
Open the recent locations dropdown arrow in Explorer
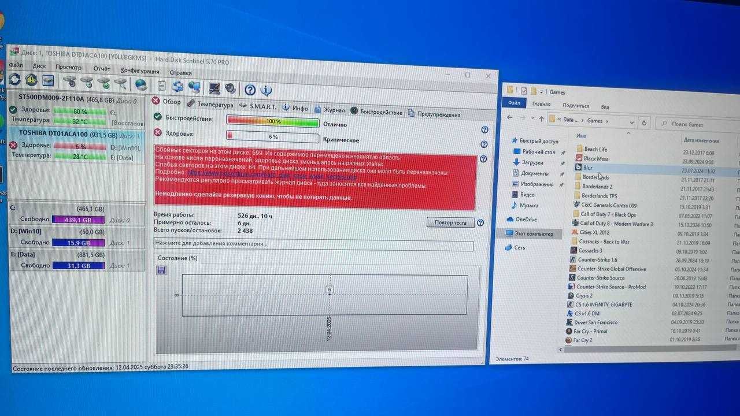click(532, 118)
